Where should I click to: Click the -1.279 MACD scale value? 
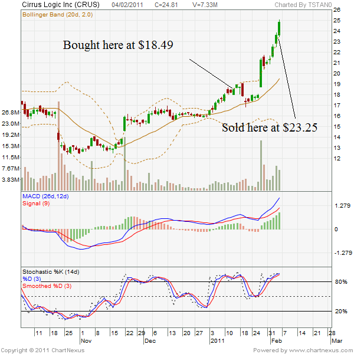point(343,253)
